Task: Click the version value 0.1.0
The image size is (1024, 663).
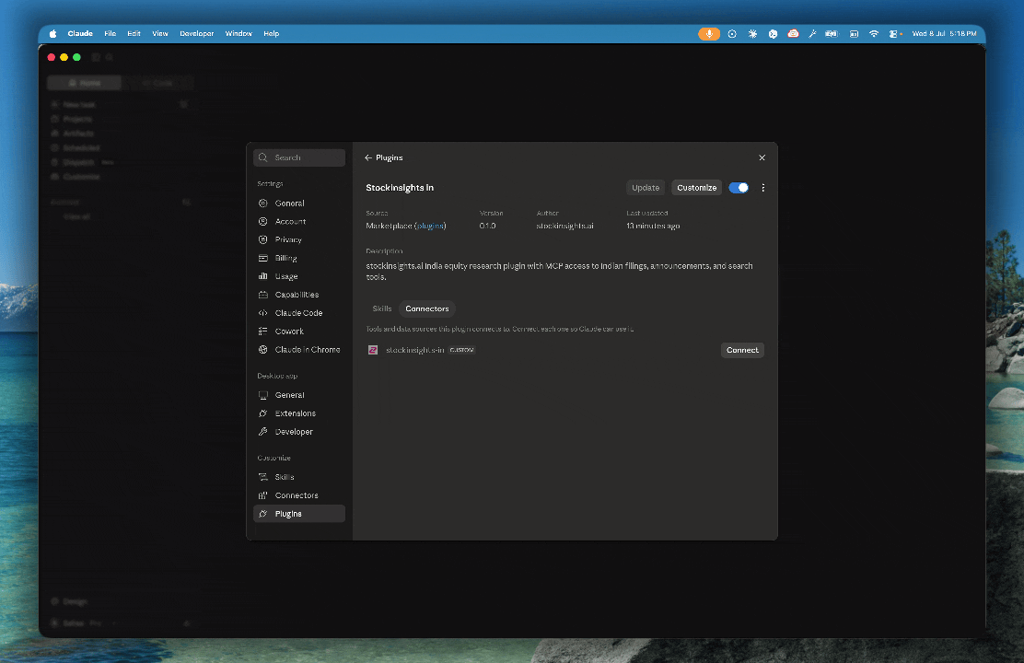Action: click(x=487, y=226)
